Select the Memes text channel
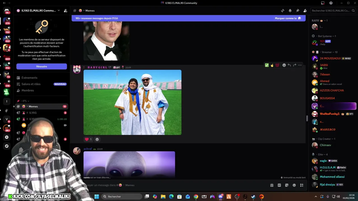This screenshot has width=358, height=201. coord(42,106)
